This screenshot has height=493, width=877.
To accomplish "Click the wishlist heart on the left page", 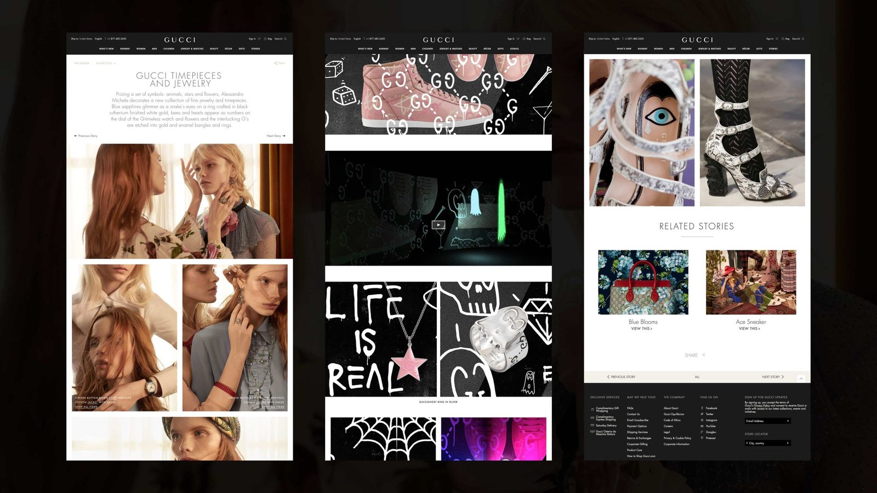I will [259, 39].
